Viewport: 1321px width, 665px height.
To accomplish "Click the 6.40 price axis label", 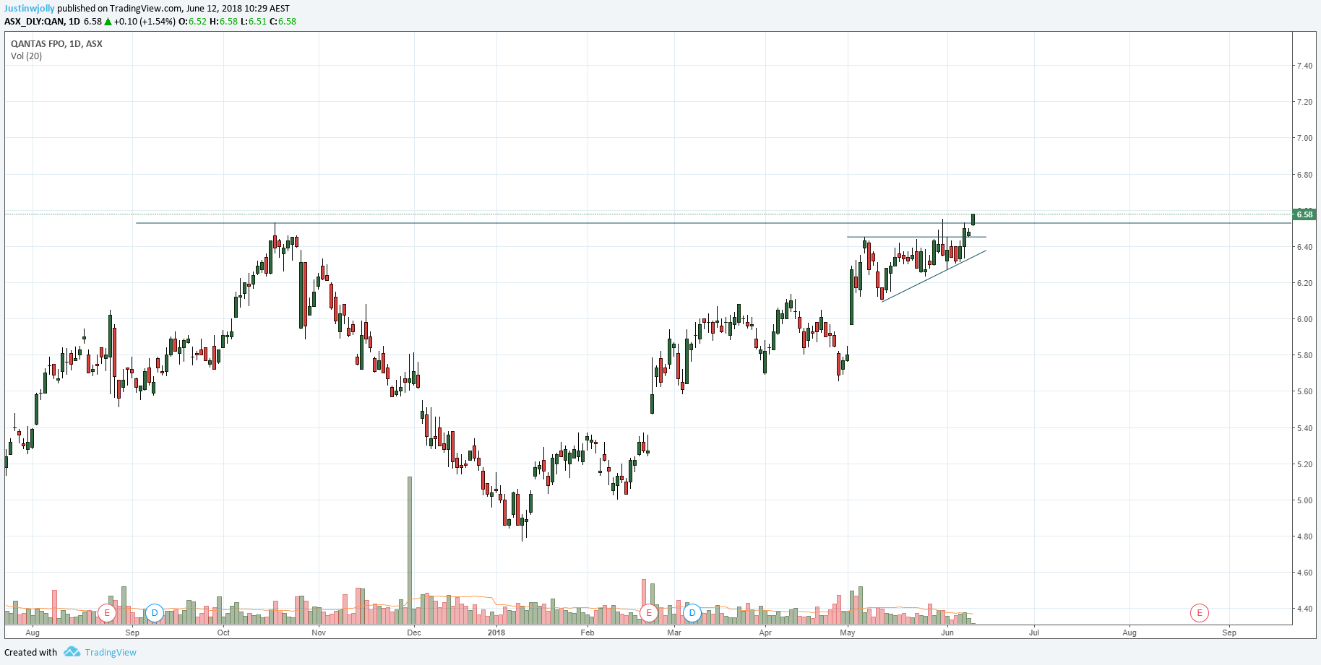I will click(x=1304, y=247).
